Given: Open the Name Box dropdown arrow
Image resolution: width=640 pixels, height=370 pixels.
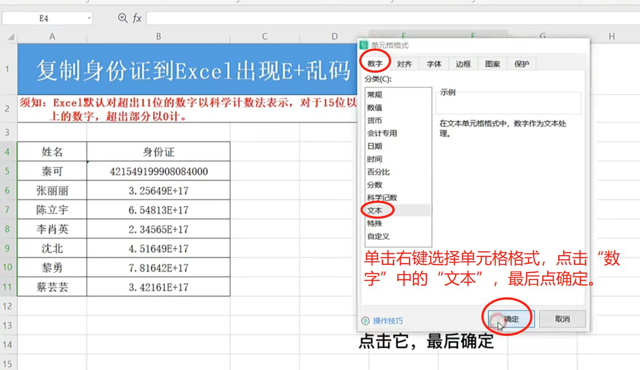Looking at the screenshot, I should coord(89,19).
